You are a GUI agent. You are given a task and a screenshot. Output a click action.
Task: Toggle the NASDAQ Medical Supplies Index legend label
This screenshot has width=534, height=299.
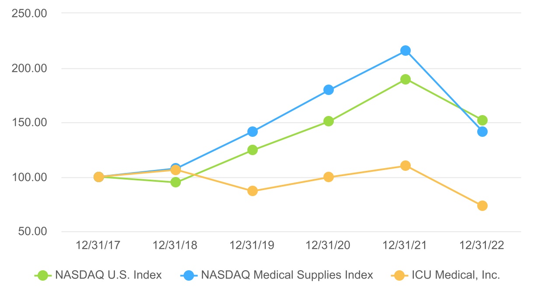287,275
